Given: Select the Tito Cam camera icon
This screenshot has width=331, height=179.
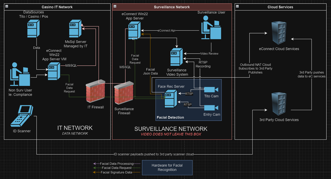Looking at the screenshot, I should pyautogui.click(x=211, y=89).
